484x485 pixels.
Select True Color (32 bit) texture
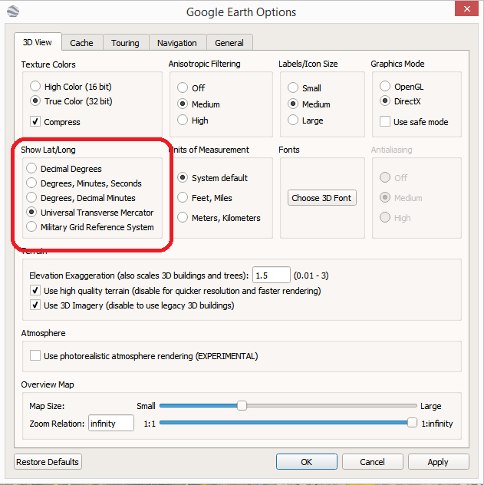click(35, 101)
